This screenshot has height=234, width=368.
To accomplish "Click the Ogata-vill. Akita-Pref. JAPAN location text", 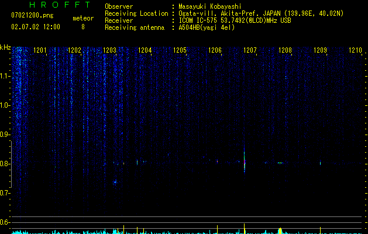I will pos(261,13).
